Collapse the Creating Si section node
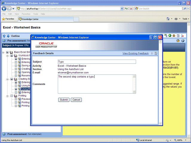Screen dimensions: 191x143 [7, 79]
